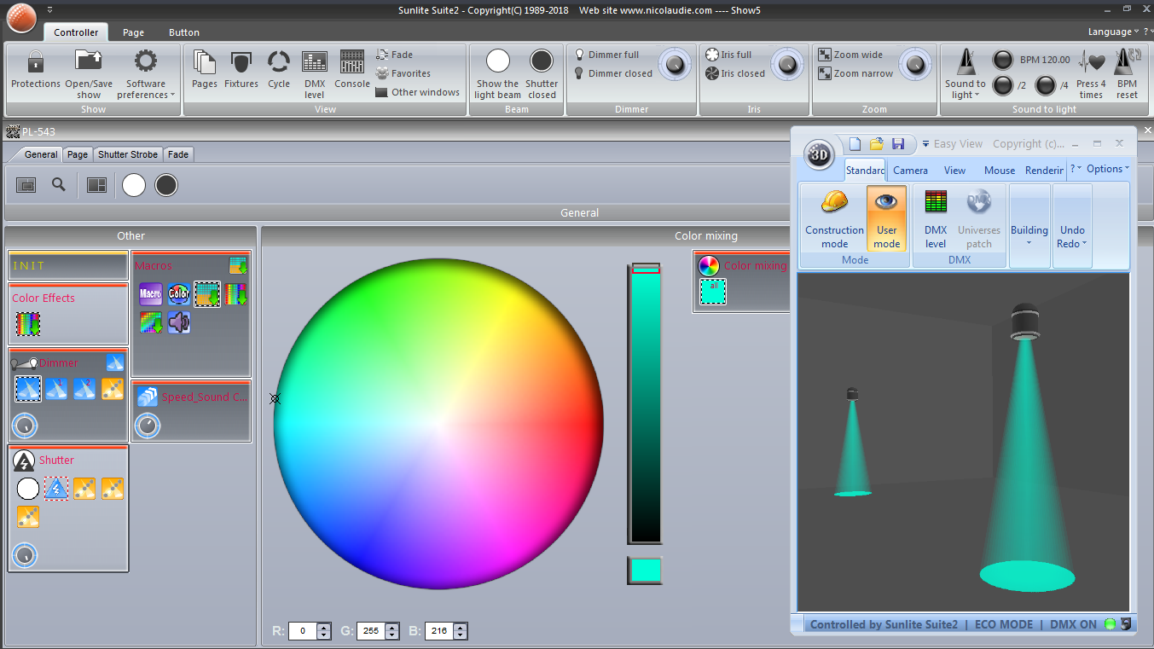Click the Sunlite application orb button
This screenshot has height=649, width=1154.
pos(20,19)
